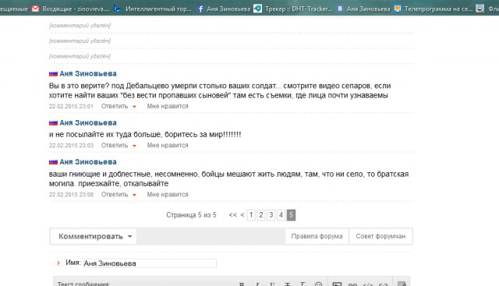Image resolution: width=499 pixels, height=286 pixels.
Task: Click the red arrow beside 'Имя:' label
Action: 58,263
